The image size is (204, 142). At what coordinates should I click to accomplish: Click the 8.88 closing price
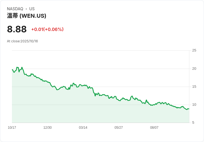pyautogui.click(x=17, y=29)
